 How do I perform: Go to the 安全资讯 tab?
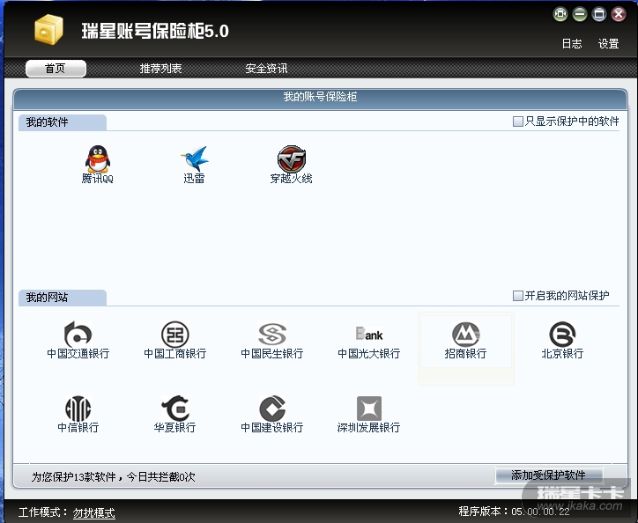point(266,69)
